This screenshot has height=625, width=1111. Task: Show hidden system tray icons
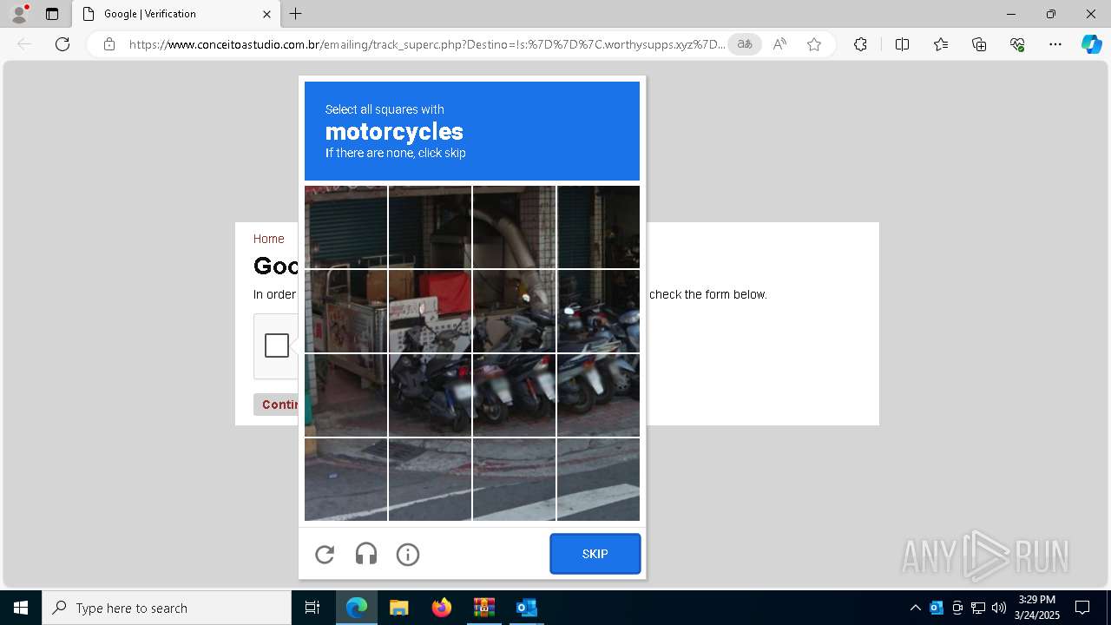(x=916, y=608)
